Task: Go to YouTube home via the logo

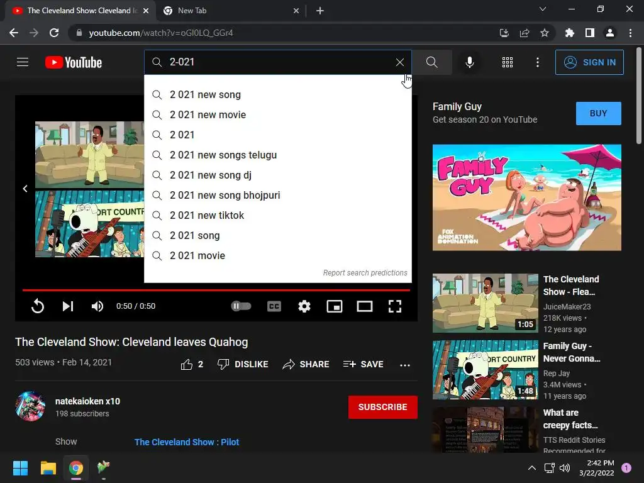Action: (74, 62)
